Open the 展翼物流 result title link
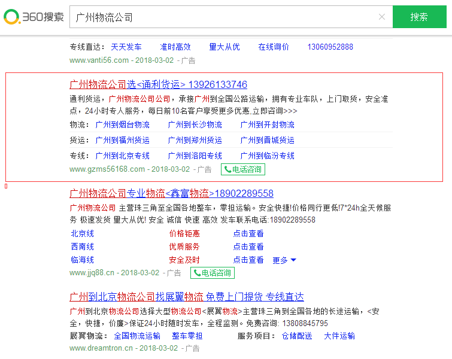Screen dimensions: 452x359 click(x=186, y=297)
